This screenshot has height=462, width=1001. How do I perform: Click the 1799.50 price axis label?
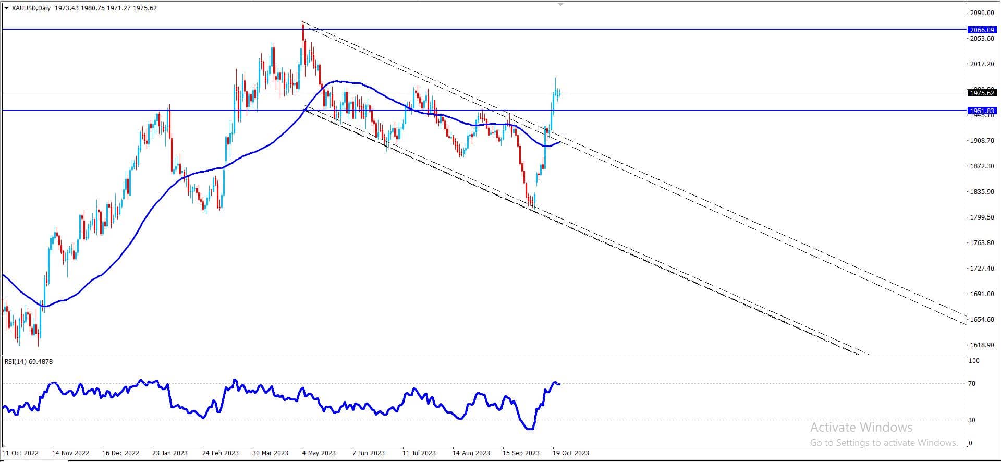[981, 217]
